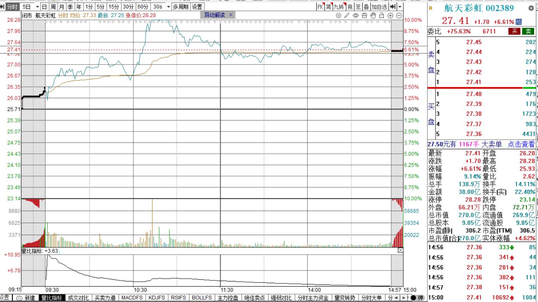Open the 主力控盘 indicator tab
Image resolution: width=538 pixels, height=302 pixels.
click(228, 298)
